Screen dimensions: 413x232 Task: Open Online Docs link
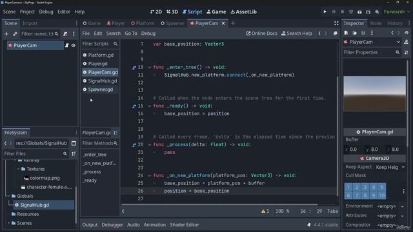coord(261,34)
